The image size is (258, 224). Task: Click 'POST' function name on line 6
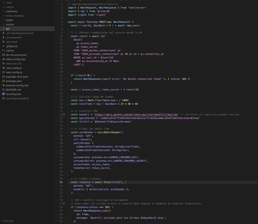[102, 22]
